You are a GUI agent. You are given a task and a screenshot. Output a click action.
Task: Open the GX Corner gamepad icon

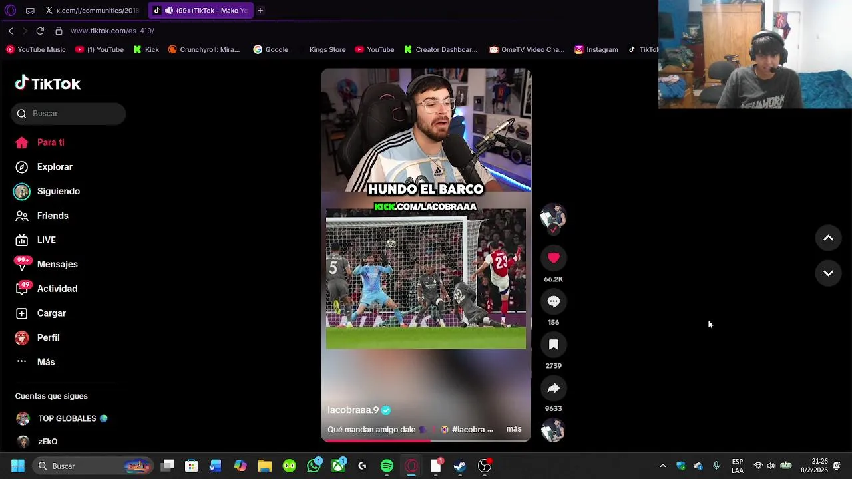[30, 11]
